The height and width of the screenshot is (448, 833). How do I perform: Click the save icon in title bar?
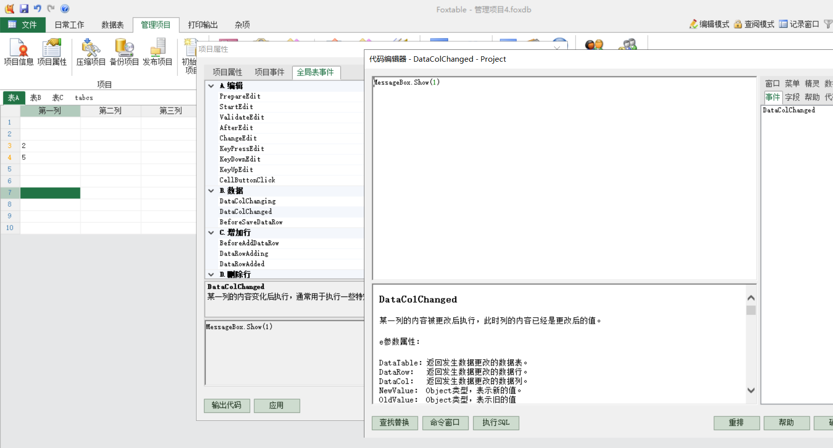click(24, 9)
